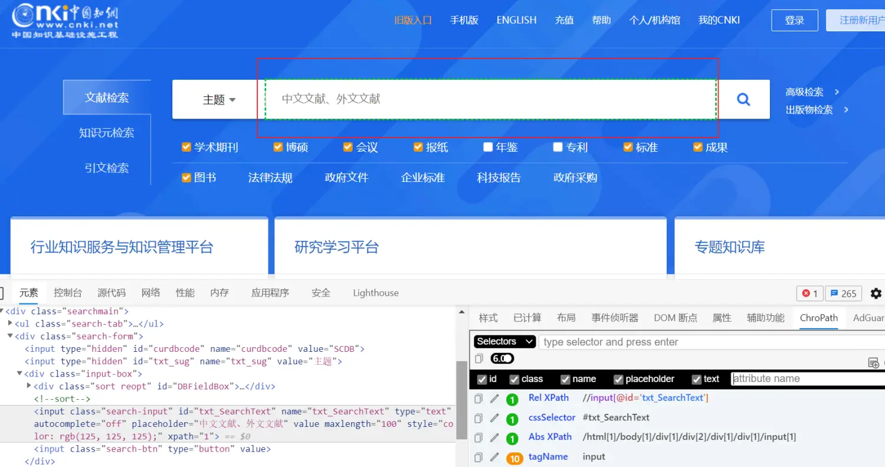Viewport: 885px width, 467px height.
Task: Uncheck the 报纸 checkbox
Action: pyautogui.click(x=418, y=147)
